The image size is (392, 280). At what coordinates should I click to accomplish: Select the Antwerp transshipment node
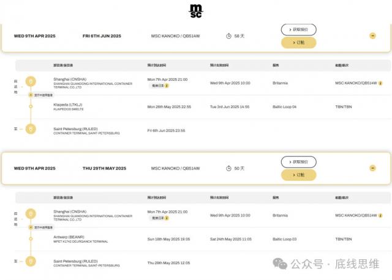pos(31,239)
